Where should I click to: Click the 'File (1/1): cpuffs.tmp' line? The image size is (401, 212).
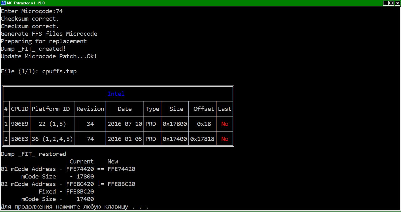click(x=39, y=71)
